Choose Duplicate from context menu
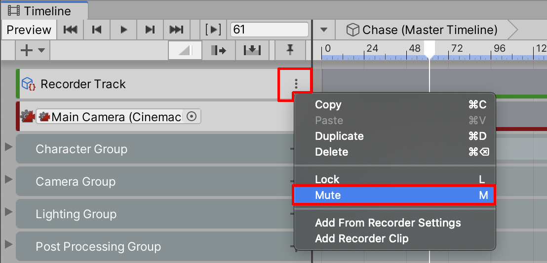The height and width of the screenshot is (263, 547). [394, 136]
